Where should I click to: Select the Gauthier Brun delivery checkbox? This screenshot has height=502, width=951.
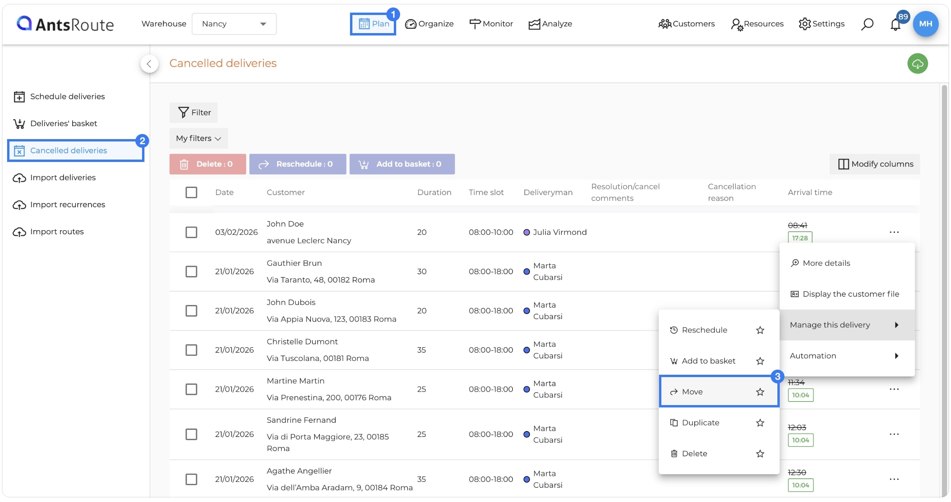point(191,271)
